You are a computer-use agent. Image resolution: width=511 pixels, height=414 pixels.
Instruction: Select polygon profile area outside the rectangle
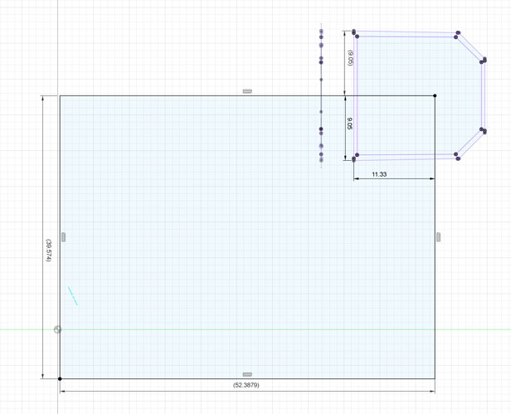click(x=415, y=66)
